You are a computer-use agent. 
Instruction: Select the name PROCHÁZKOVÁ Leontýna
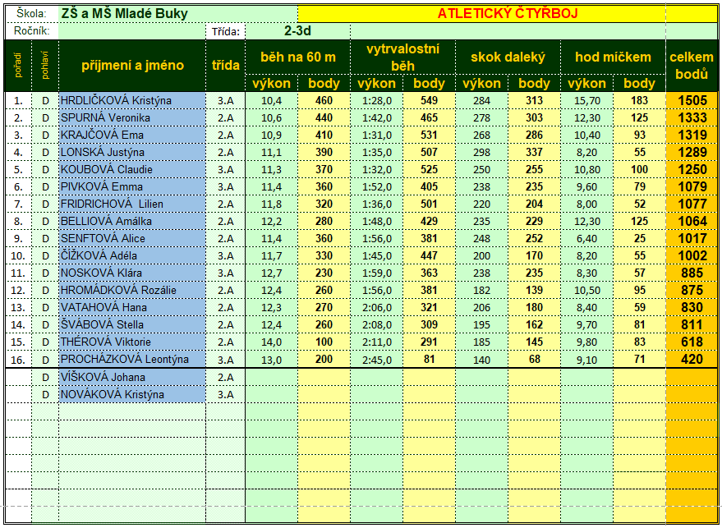pos(132,360)
